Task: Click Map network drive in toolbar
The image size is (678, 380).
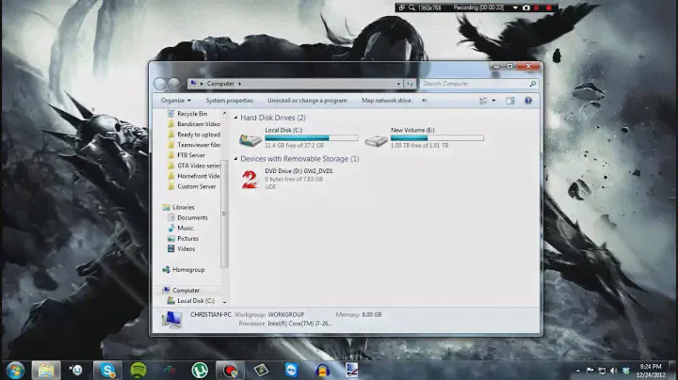Action: coord(386,100)
